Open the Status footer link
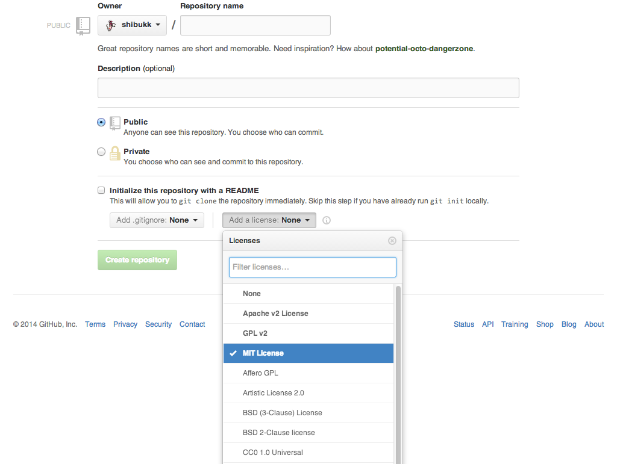 coord(464,324)
